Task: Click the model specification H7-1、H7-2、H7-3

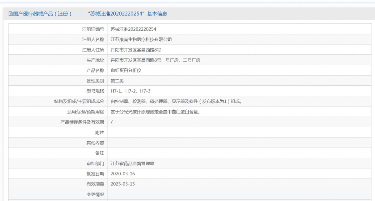Action: tap(130, 91)
